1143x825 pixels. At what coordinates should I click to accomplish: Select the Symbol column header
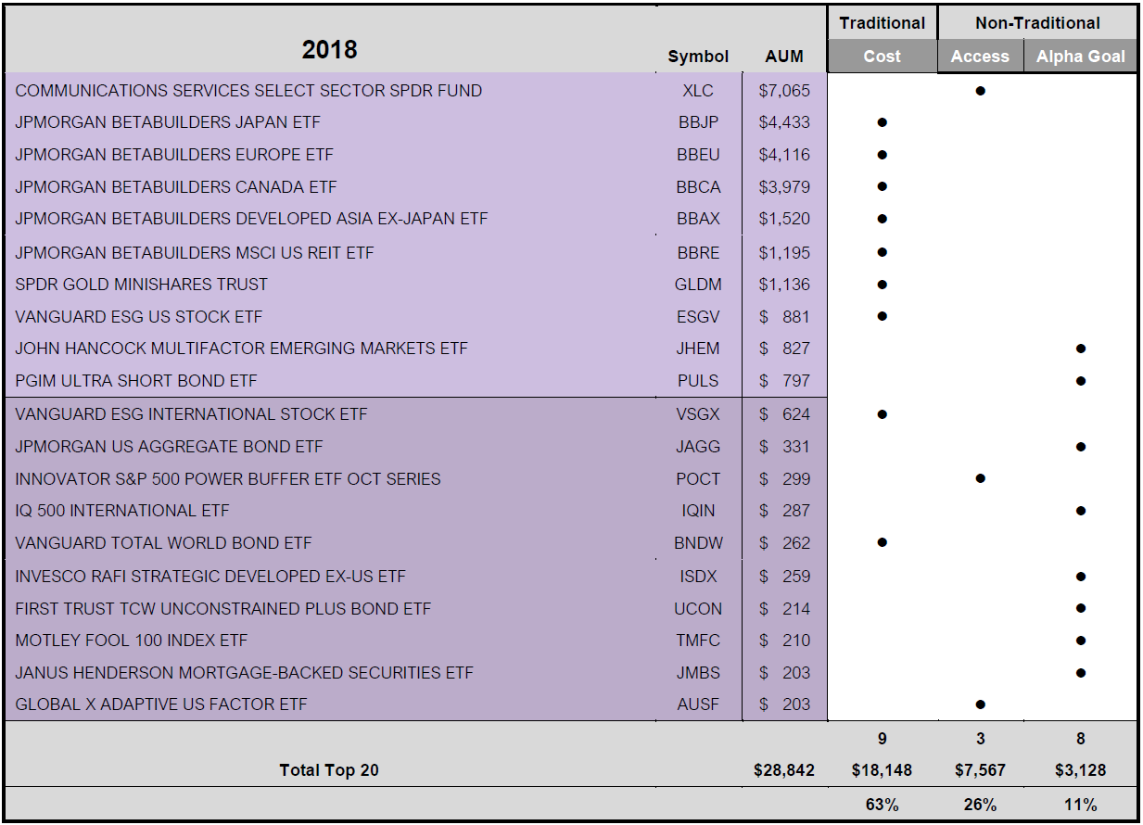coord(698,57)
